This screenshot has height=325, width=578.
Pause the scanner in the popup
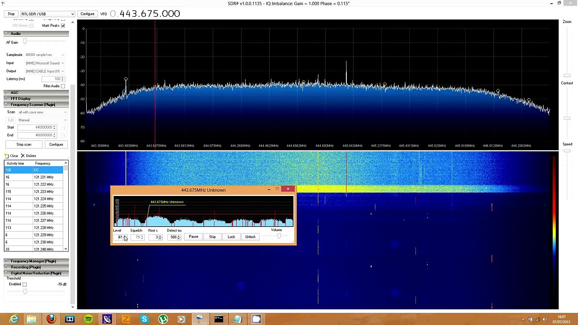pos(193,237)
